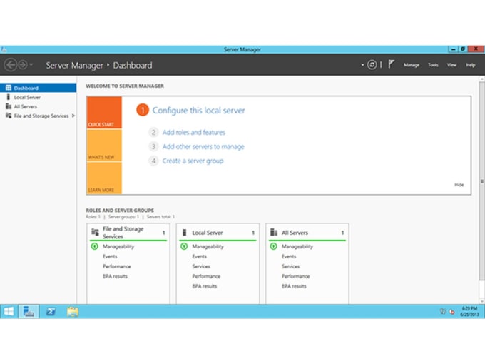This screenshot has width=485, height=364.
Task: Click the Dashboard grid icon in sidebar
Action: 9,88
